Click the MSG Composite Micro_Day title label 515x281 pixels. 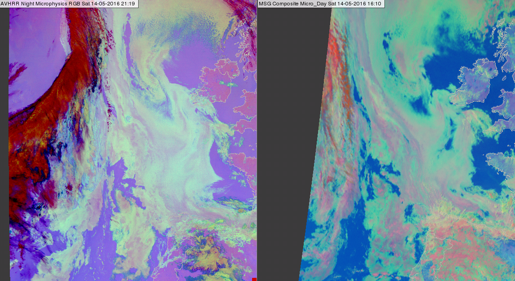click(320, 4)
